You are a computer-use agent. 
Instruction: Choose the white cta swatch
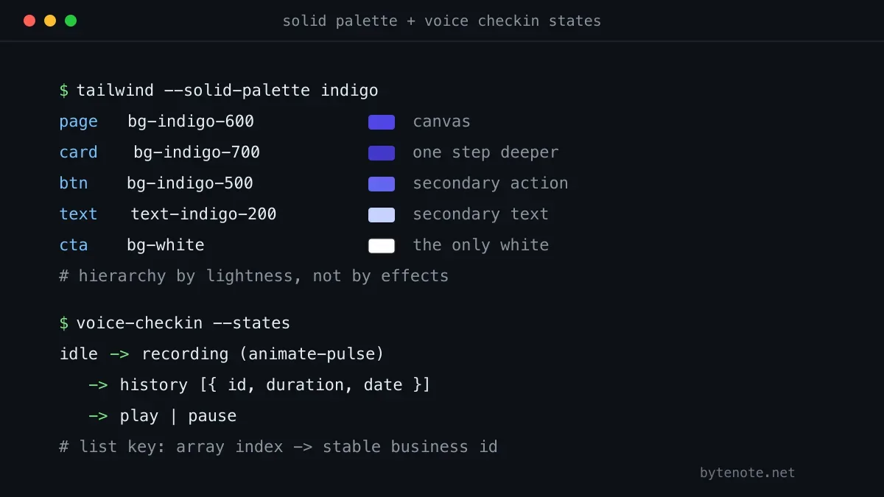382,246
